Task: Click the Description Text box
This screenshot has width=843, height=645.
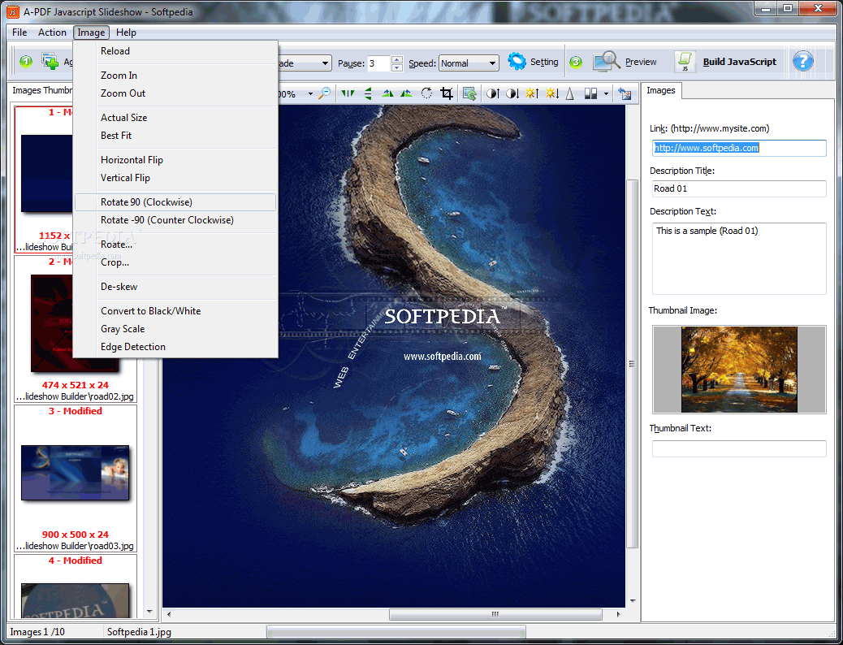Action: point(739,259)
